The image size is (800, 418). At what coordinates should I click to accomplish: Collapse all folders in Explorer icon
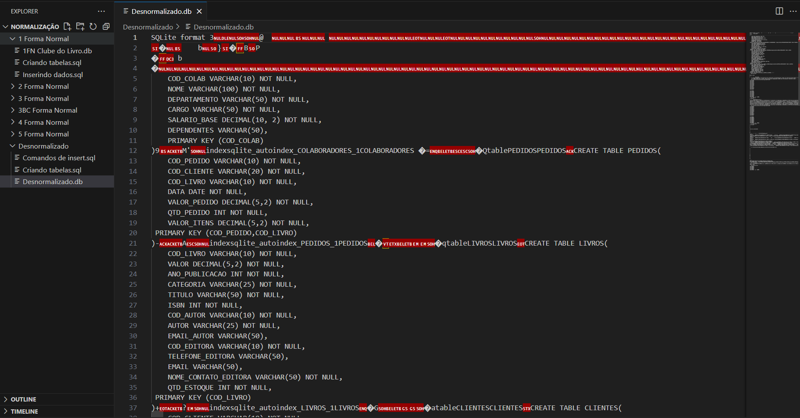(106, 26)
